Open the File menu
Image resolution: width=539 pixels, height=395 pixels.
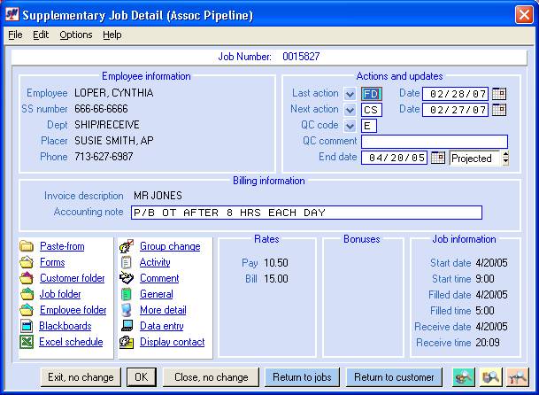tap(15, 35)
